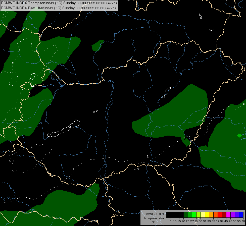Select the orange-red 35–37 legend swatch
Screen dimensions: 246x226
pyautogui.click(x=216, y=215)
